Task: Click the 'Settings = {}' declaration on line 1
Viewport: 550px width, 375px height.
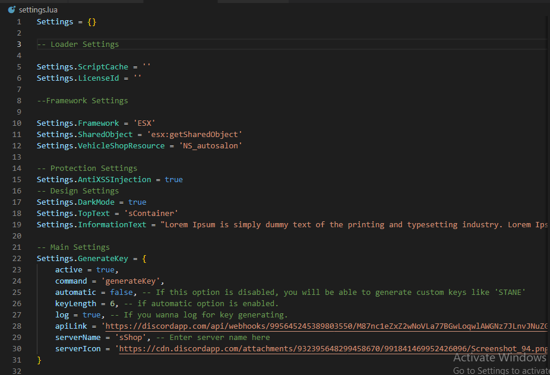Action: coord(67,22)
